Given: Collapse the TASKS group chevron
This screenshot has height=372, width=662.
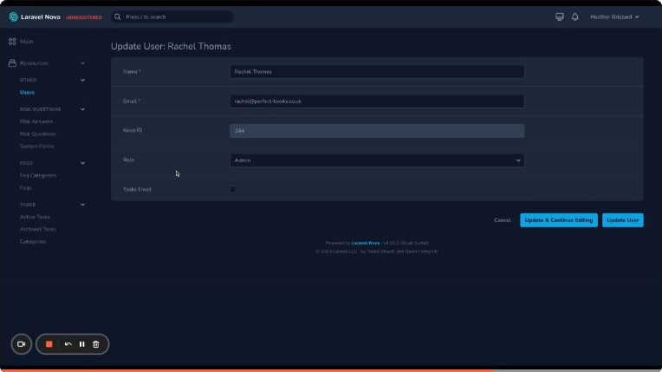Looking at the screenshot, I should (x=83, y=205).
